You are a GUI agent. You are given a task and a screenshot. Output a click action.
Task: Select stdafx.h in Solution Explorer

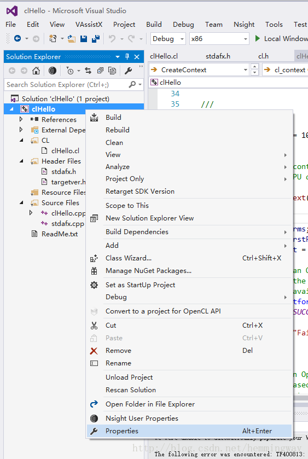63,172
